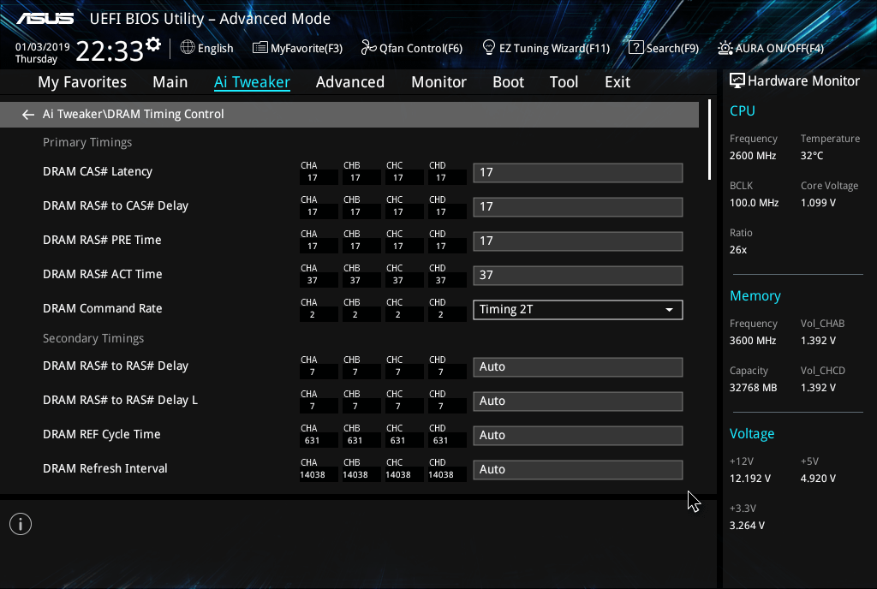Click the DRAM RAS# to CAS# Delay field
Image resolution: width=877 pixels, height=589 pixels.
point(578,207)
